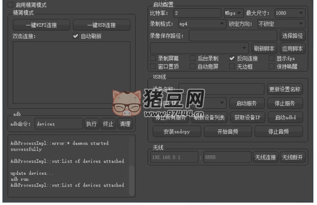Click the 停止服务 button
Screen dimensions: 317x205
click(x=285, y=103)
